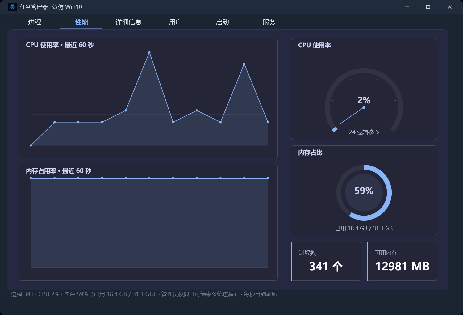Click the 24 逻辑核心 label
Screen dimensions: 463x315
coord(364,132)
